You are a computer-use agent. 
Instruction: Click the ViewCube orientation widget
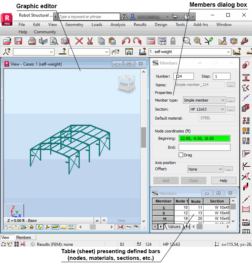click(x=126, y=83)
